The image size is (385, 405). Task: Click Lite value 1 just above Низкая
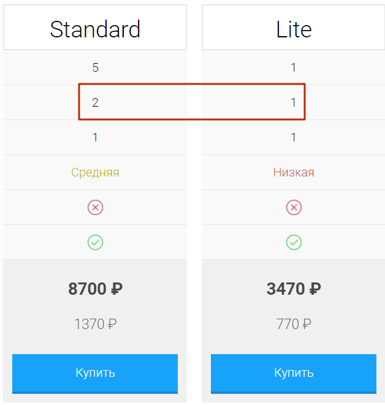[x=294, y=137]
